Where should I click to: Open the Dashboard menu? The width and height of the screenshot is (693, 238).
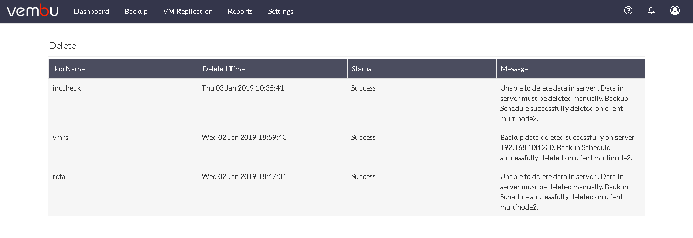point(91,11)
